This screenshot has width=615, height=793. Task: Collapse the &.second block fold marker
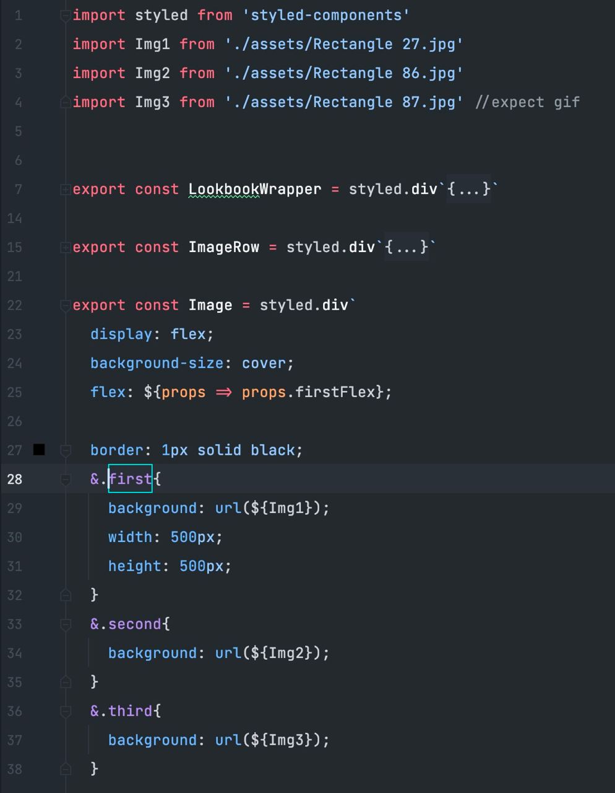pos(65,624)
